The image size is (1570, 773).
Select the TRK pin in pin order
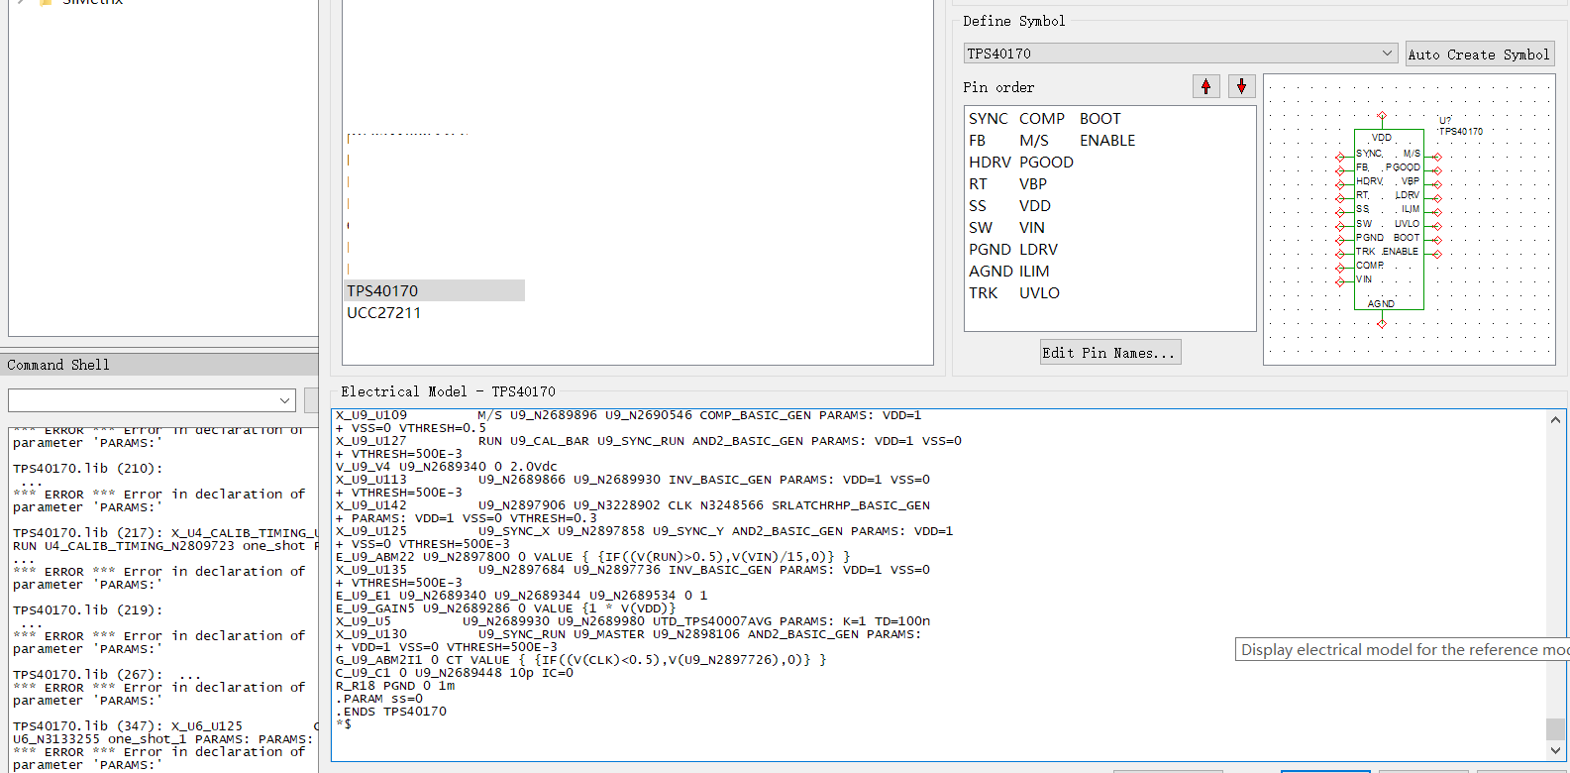click(984, 293)
